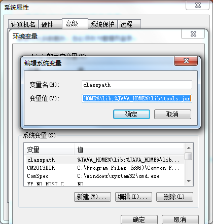Select the ComSpec variable row
The width and height of the screenshot is (213, 224).
[105, 176]
